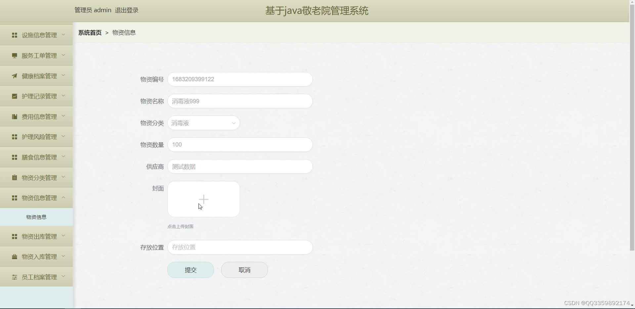Expand 健康档案管理 using its chevron arrow

63,75
